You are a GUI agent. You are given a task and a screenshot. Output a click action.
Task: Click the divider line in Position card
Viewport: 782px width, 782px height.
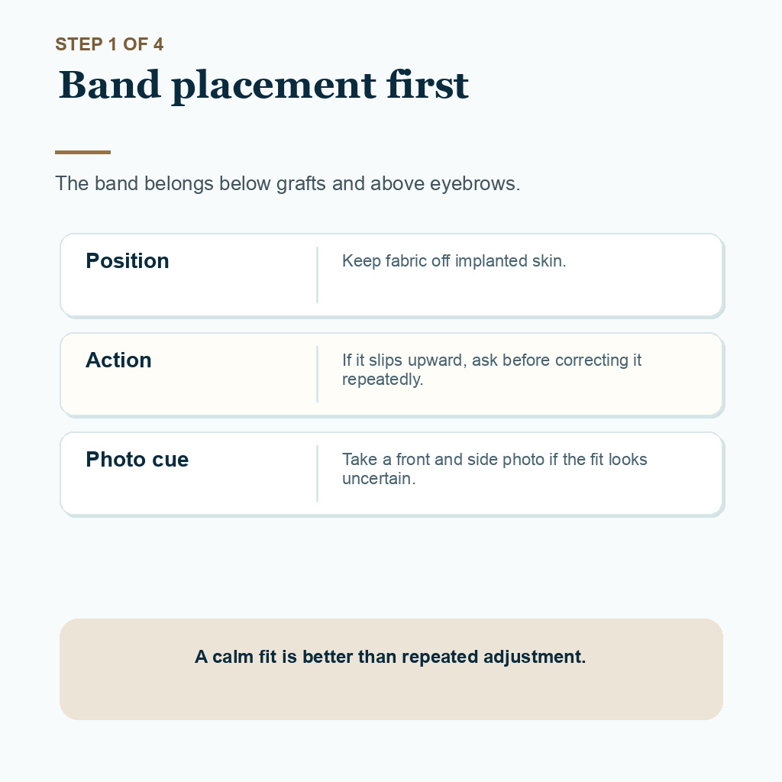point(317,275)
